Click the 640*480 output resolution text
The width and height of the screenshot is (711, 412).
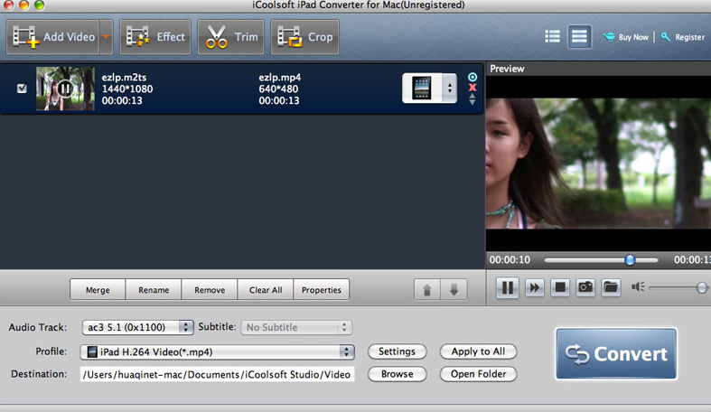[278, 89]
